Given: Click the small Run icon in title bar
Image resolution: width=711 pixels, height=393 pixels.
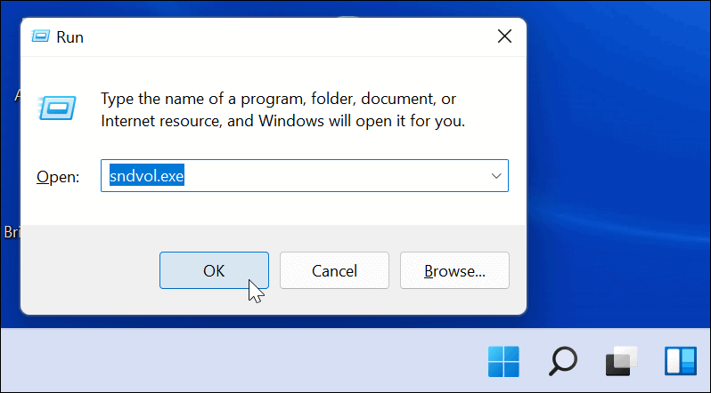Looking at the screenshot, I should (41, 37).
